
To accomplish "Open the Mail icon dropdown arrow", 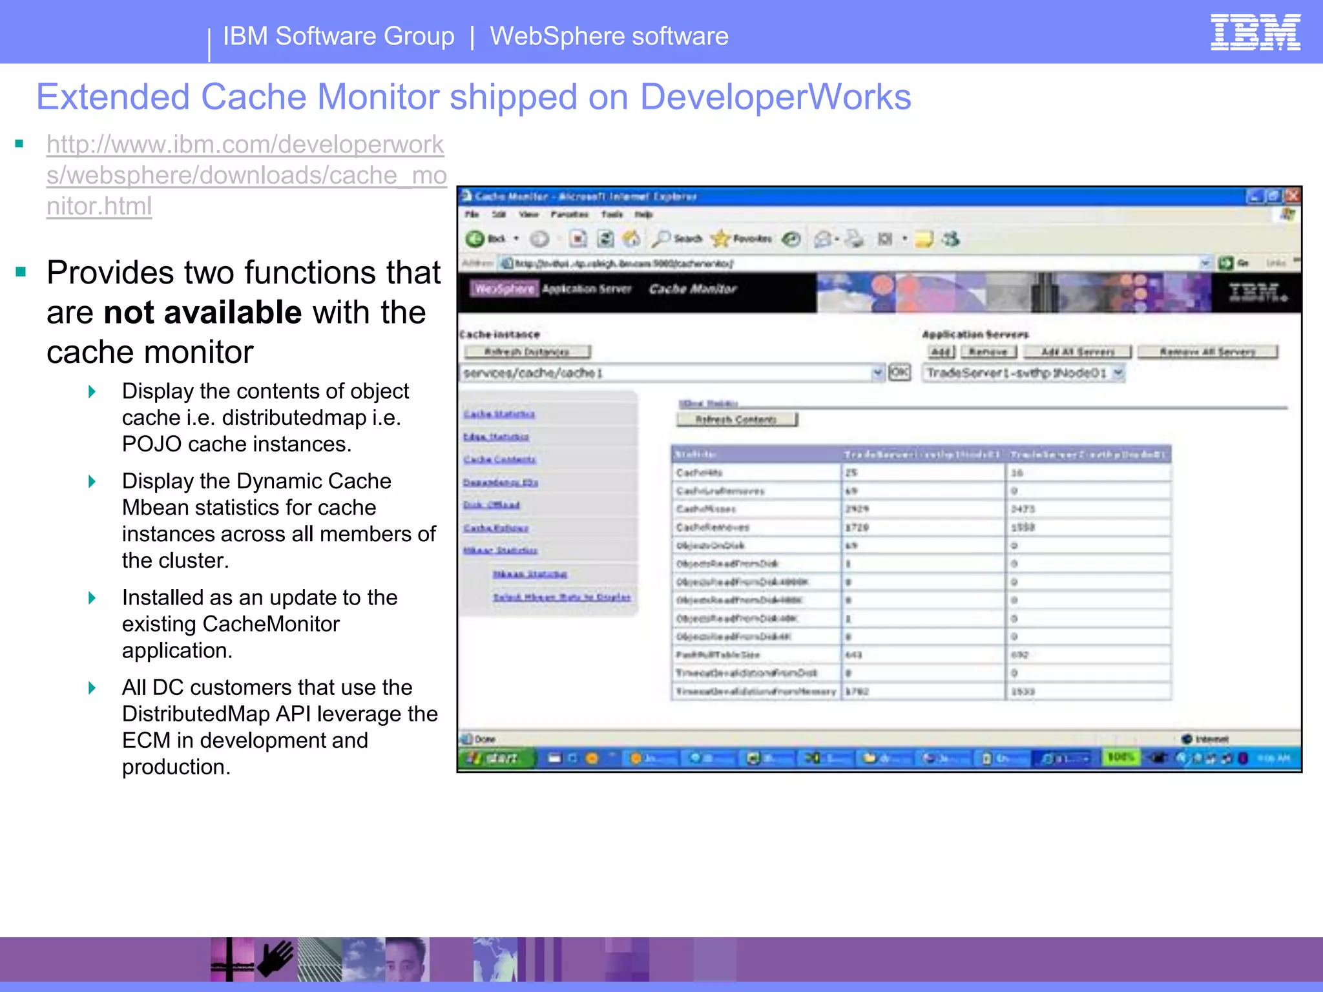I will pyautogui.click(x=837, y=239).
